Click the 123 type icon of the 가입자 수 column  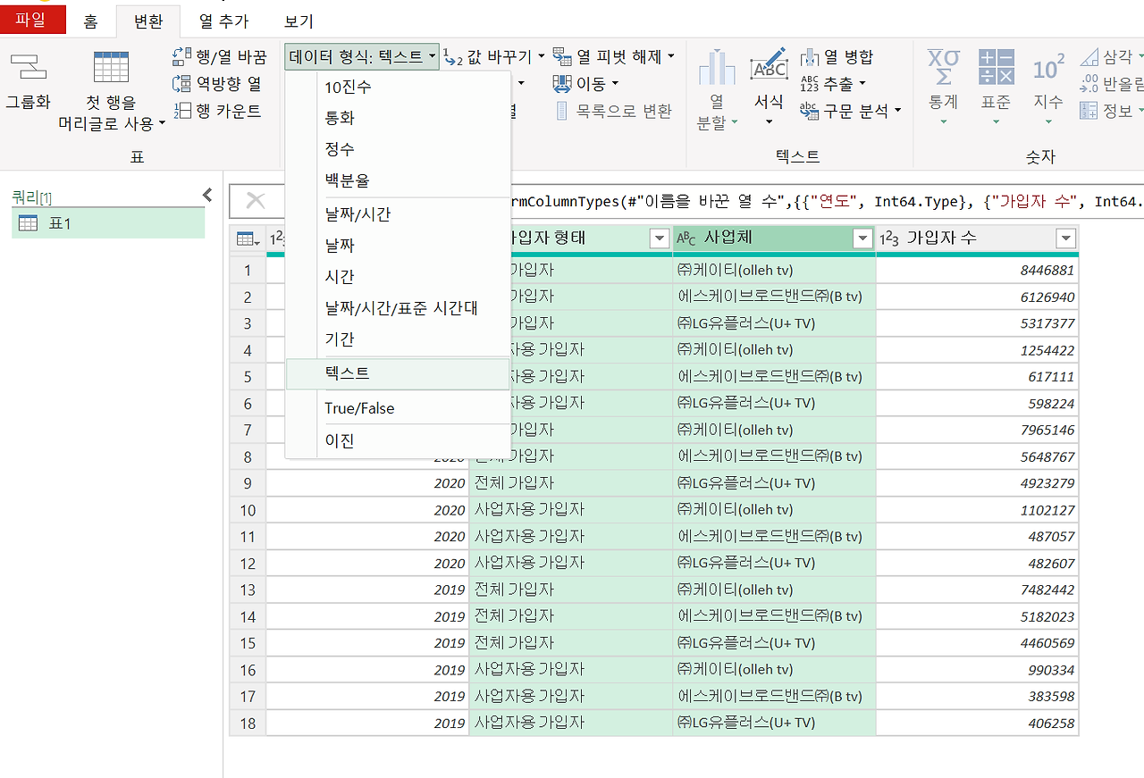pyautogui.click(x=889, y=238)
